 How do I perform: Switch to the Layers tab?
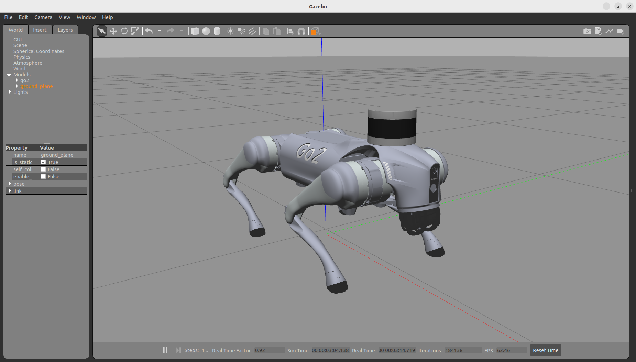(65, 30)
